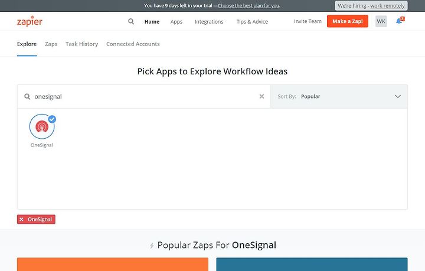Screen dimensions: 425x271
Task: Expand the Sort By Popular dropdown
Action: 339,96
